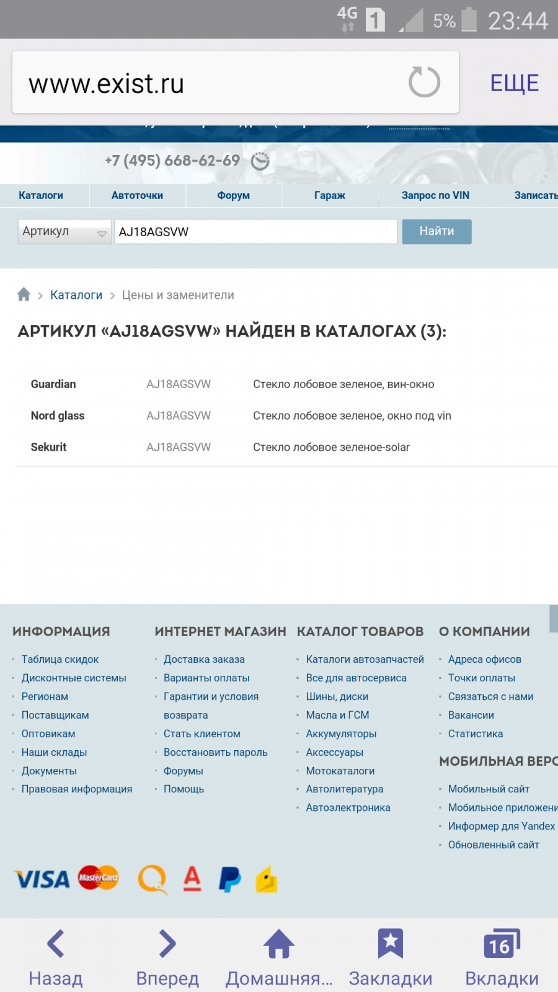The width and height of the screenshot is (558, 992).
Task: Open Мобильный сайт footer link
Action: click(x=489, y=789)
